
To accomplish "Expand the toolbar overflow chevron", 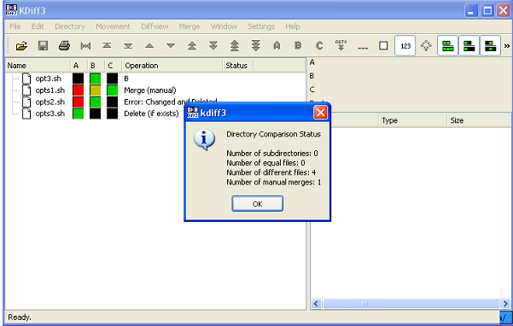I will [507, 46].
